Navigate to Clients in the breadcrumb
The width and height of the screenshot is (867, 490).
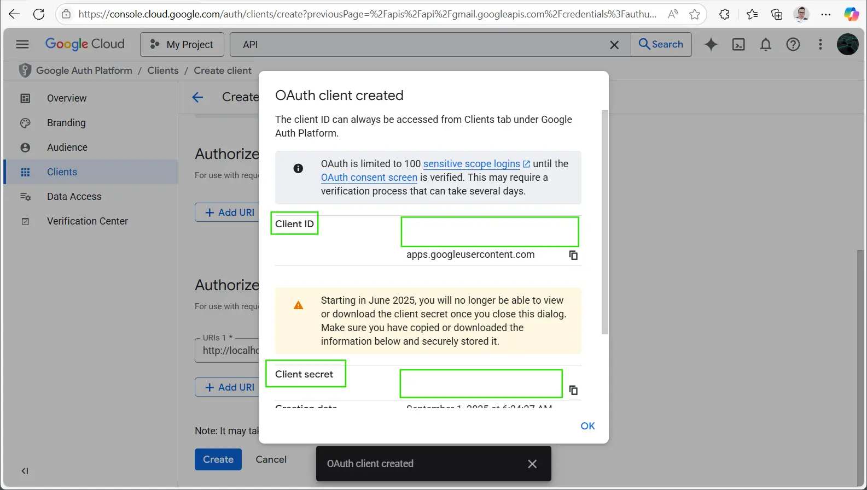click(163, 70)
